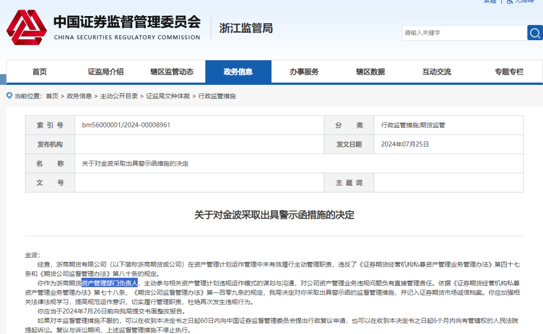Navigate to 互动交流 section

(x=436, y=72)
